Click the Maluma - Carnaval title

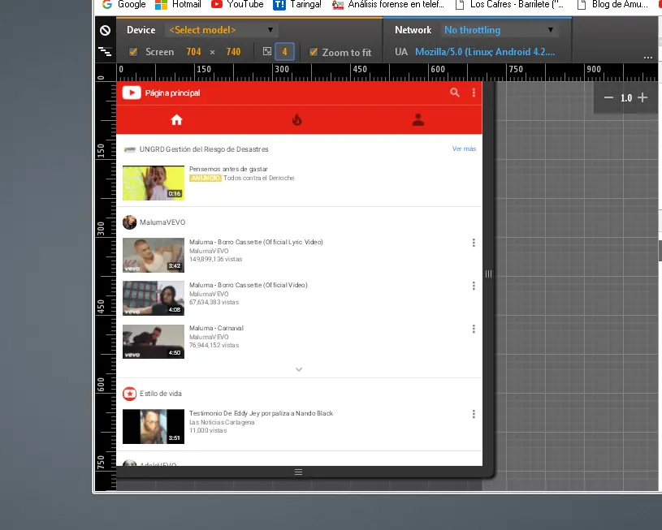[x=216, y=328]
